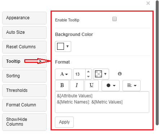Select the Reset Columns option
This screenshot has width=159, height=134.
point(24,47)
